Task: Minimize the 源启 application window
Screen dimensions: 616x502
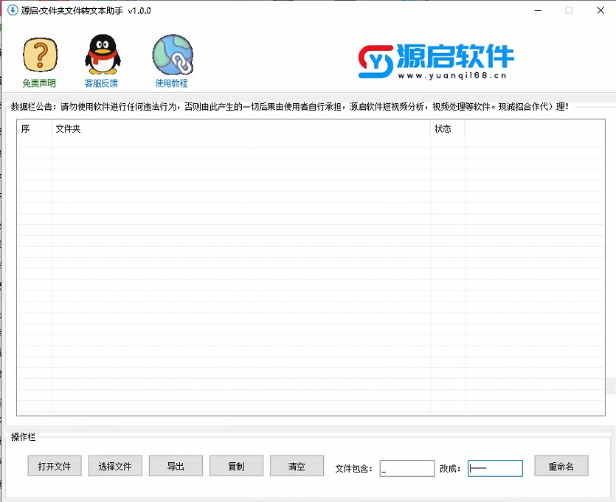Action: [x=535, y=10]
